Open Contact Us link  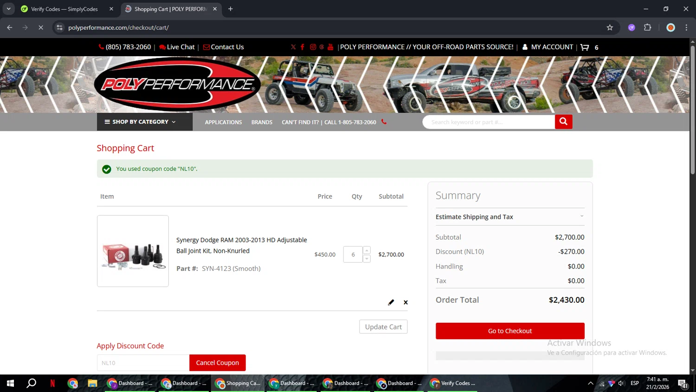click(223, 47)
